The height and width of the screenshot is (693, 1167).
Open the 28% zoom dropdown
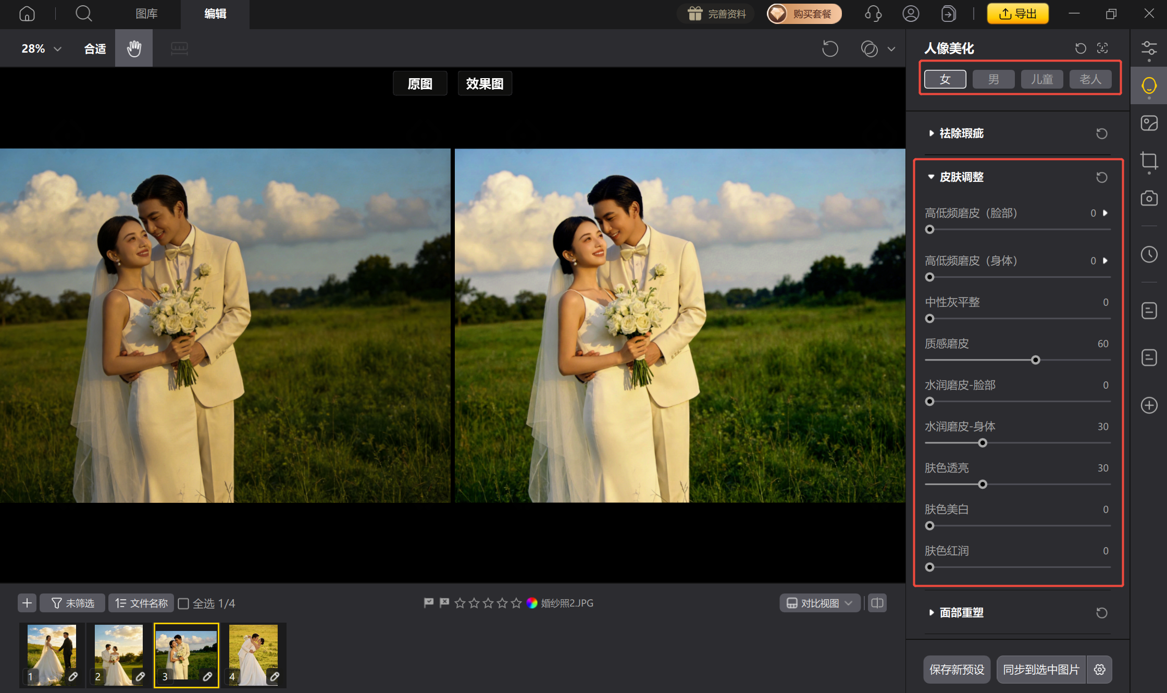coord(41,48)
